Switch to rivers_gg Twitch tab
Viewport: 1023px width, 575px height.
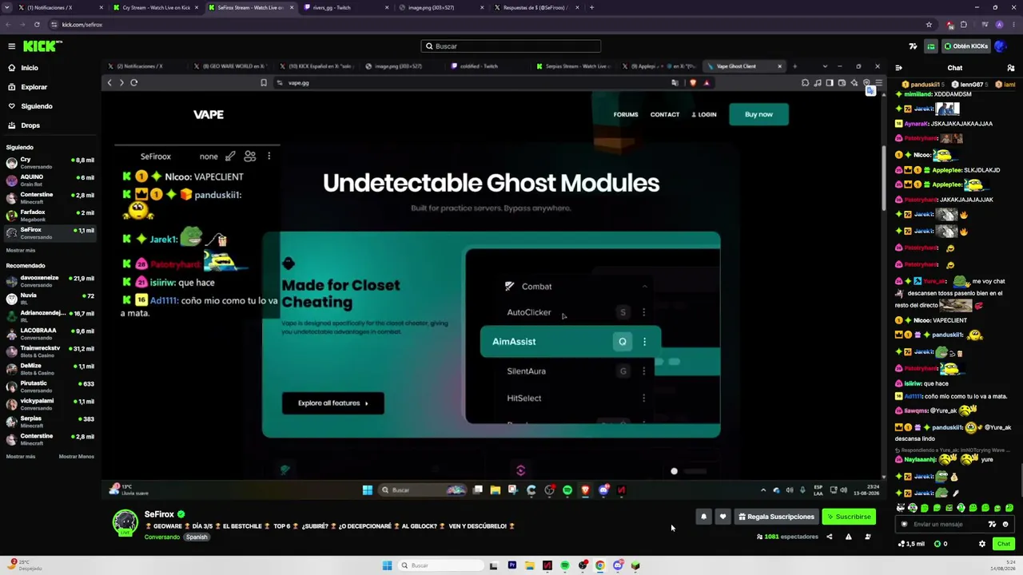click(x=344, y=8)
